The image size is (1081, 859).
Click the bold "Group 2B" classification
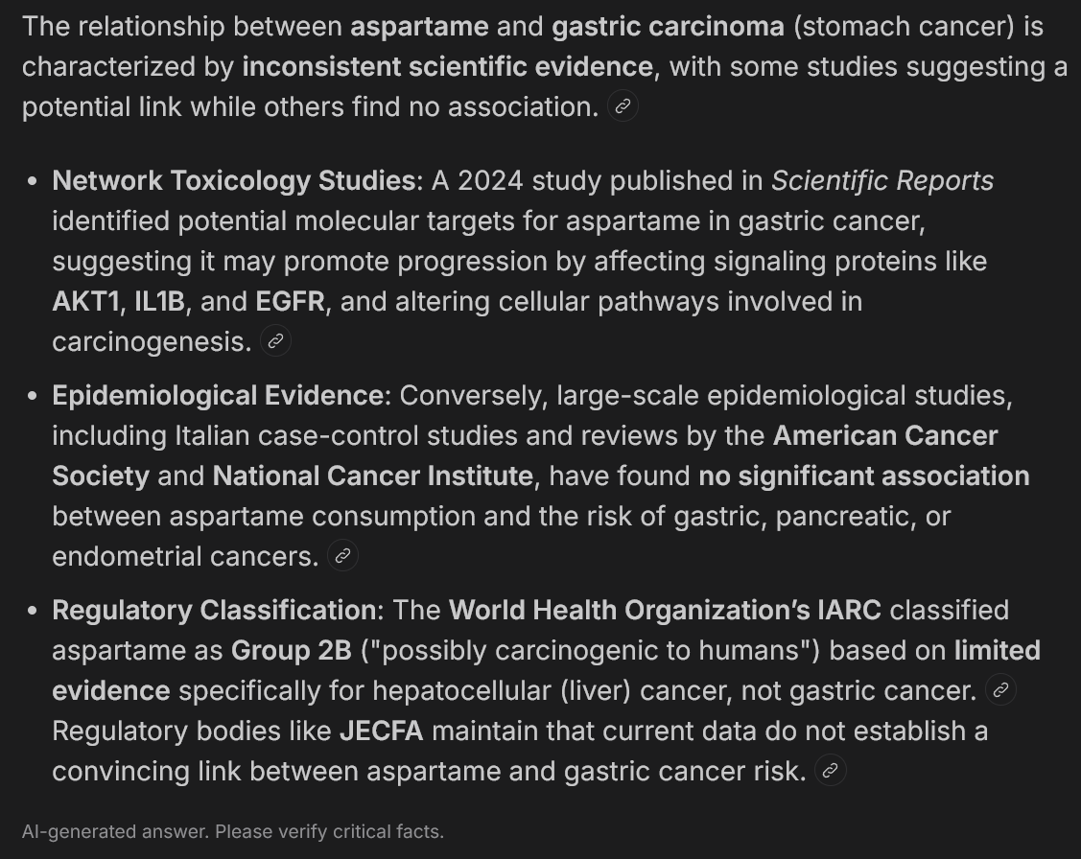(x=292, y=650)
